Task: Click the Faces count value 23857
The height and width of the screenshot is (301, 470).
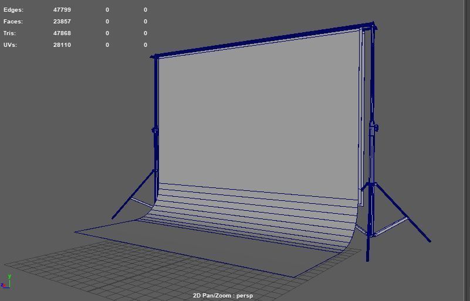Action: (x=62, y=22)
